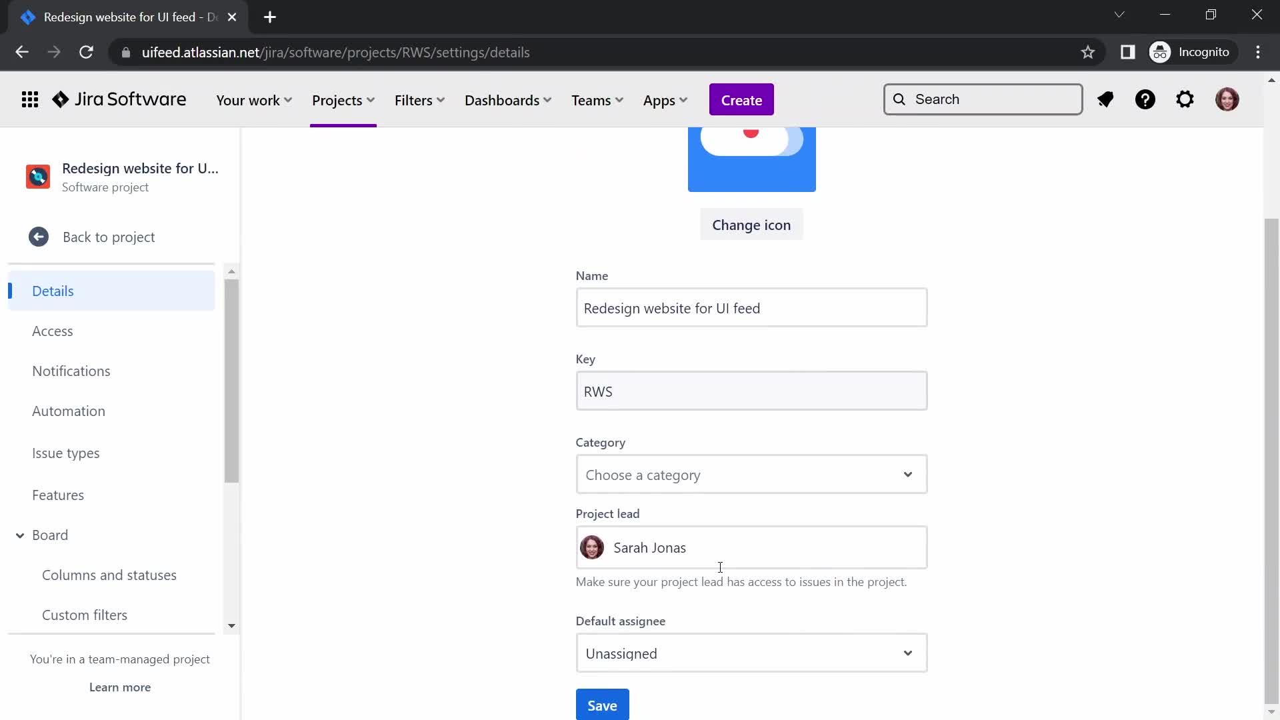
Task: Click the Back to project icon
Action: click(x=38, y=237)
